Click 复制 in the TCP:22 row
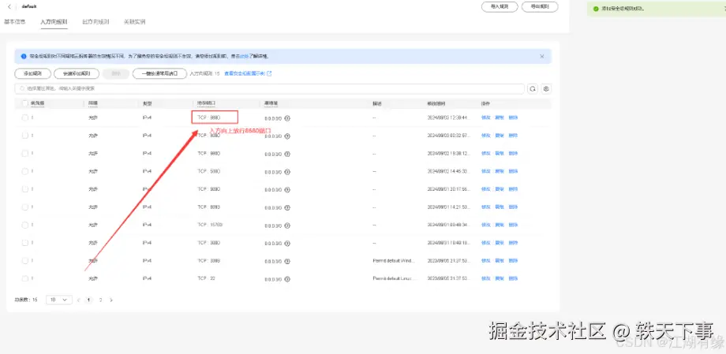Image resolution: width=726 pixels, height=354 pixels. coord(499,278)
